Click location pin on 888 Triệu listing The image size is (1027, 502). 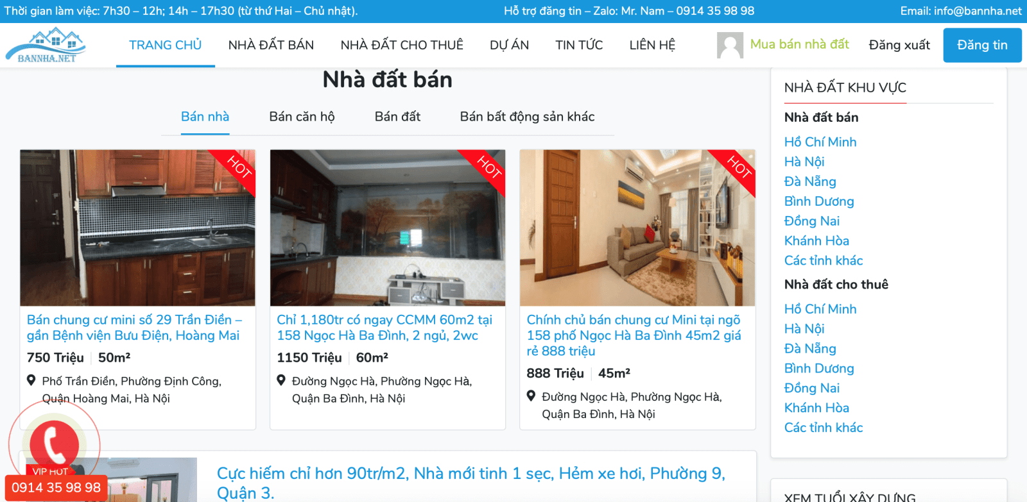coord(531,396)
